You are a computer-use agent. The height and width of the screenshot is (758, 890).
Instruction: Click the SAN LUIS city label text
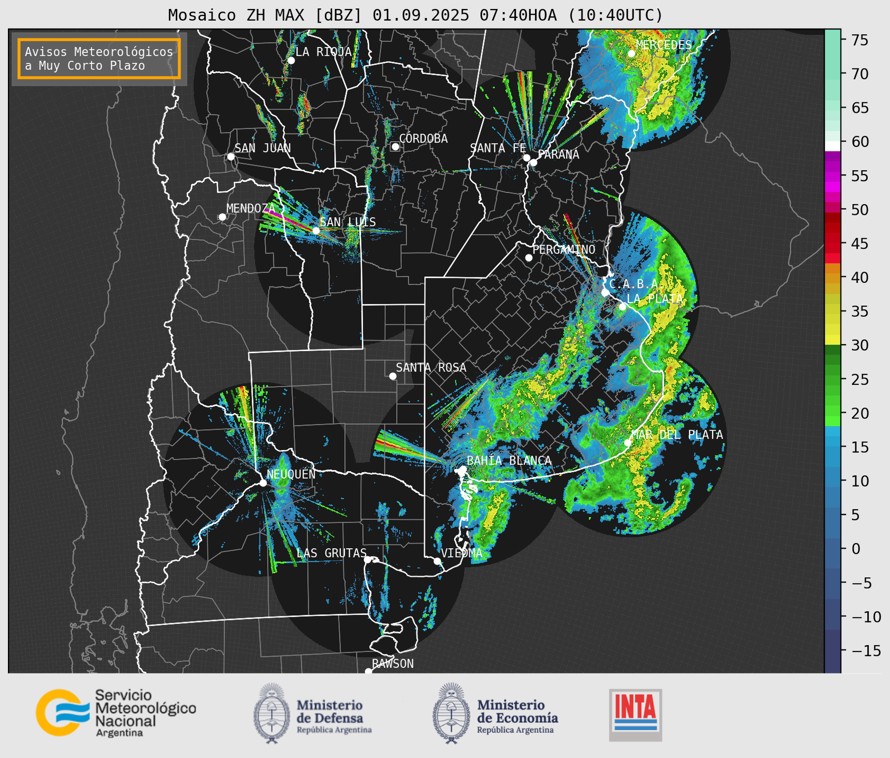348,222
